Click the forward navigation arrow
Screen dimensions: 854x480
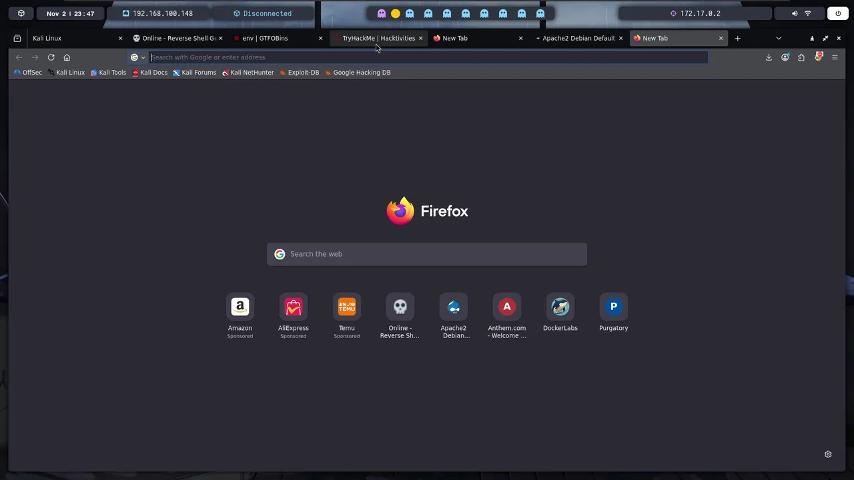pos(35,57)
